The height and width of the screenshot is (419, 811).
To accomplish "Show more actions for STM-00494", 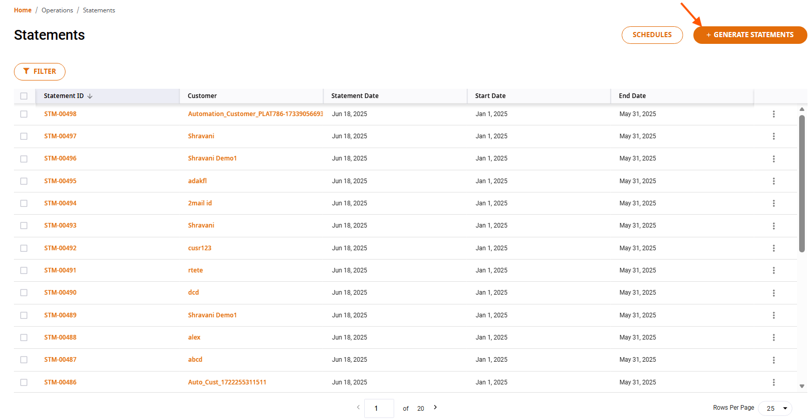I will tap(773, 203).
